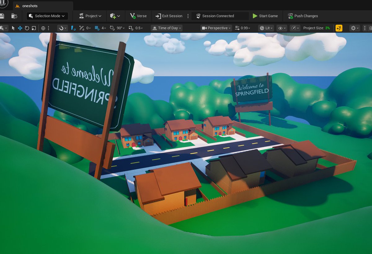The image size is (372, 254).
Task: Open the Perspective view dropdown
Action: (x=217, y=28)
